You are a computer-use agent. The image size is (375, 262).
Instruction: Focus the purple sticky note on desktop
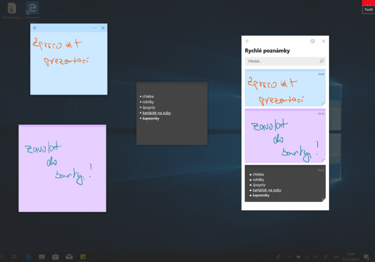[x=62, y=168]
